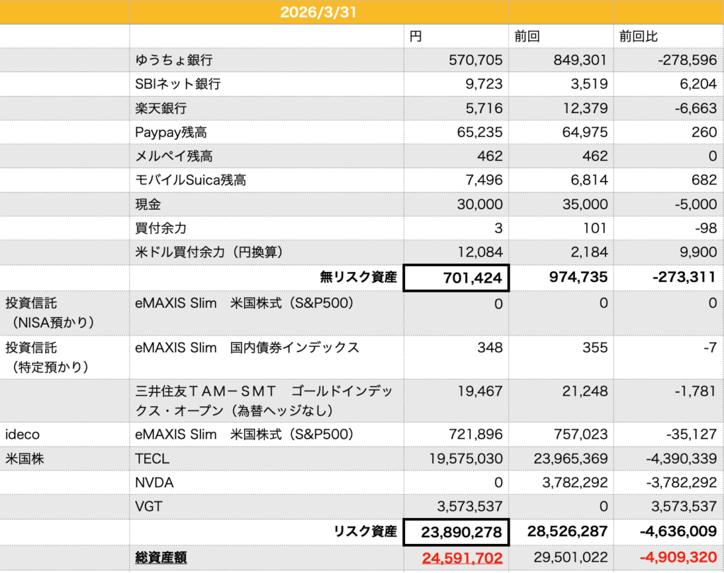The height and width of the screenshot is (573, 724).
Task: Select the 米国株 category cell
Action: click(24, 459)
